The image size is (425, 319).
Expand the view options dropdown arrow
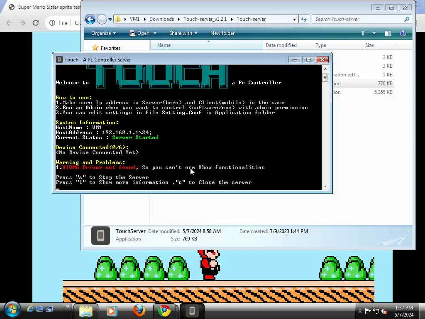point(374,33)
